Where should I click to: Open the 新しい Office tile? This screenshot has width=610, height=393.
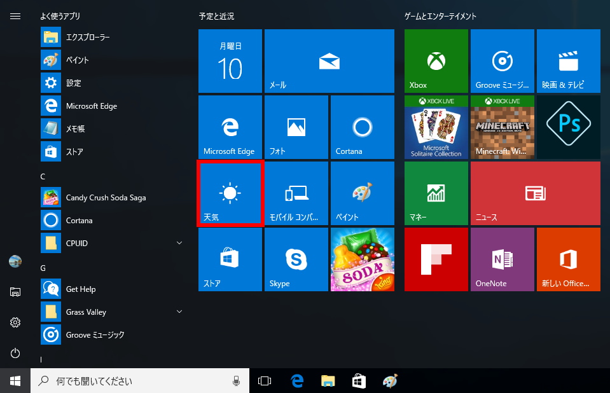[x=569, y=259]
